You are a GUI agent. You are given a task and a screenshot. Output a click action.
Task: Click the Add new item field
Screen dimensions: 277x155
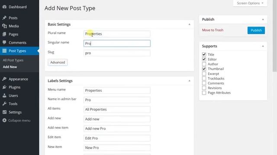click(117, 128)
